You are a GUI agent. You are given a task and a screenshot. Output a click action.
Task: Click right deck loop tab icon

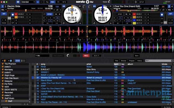tap(162, 23)
